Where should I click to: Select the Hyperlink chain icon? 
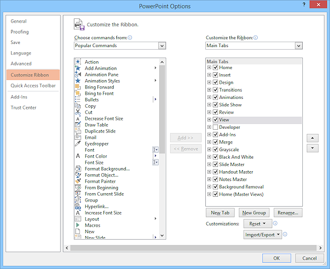pyautogui.click(x=78, y=206)
